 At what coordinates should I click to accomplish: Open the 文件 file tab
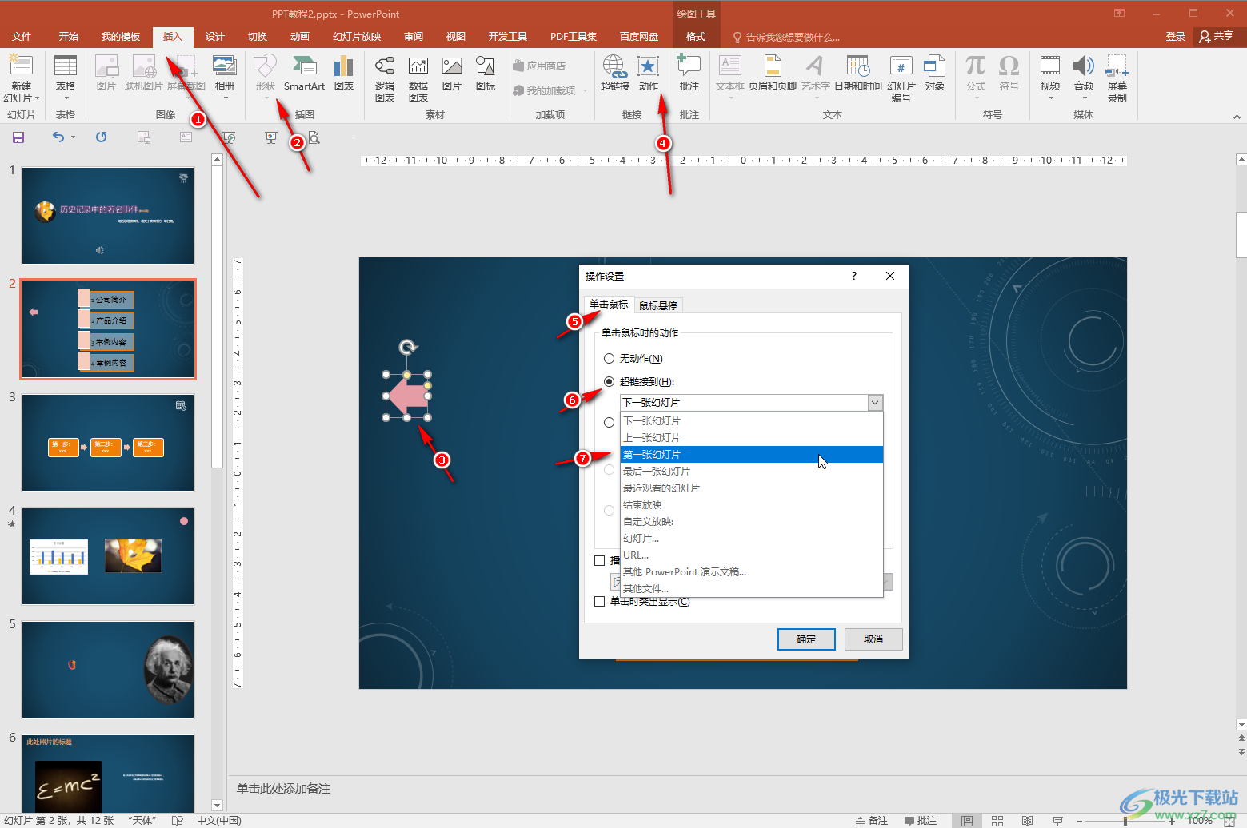tap(22, 37)
